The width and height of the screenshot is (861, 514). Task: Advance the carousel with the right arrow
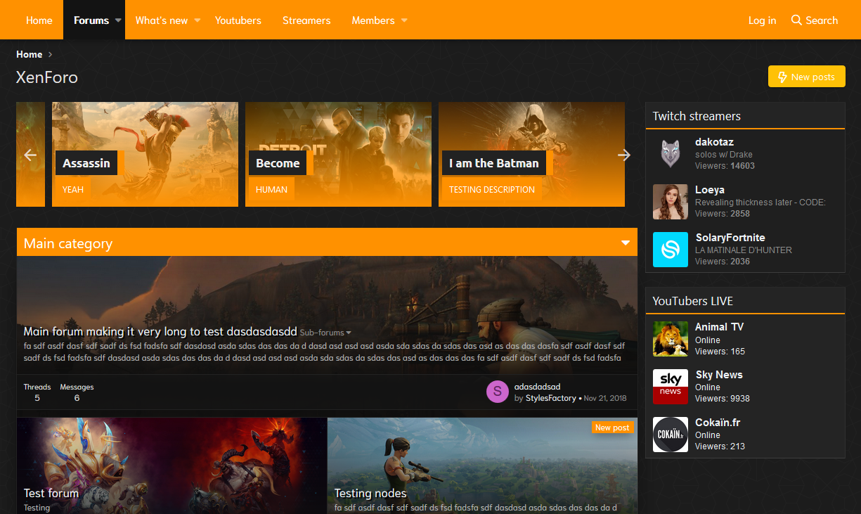pos(624,155)
